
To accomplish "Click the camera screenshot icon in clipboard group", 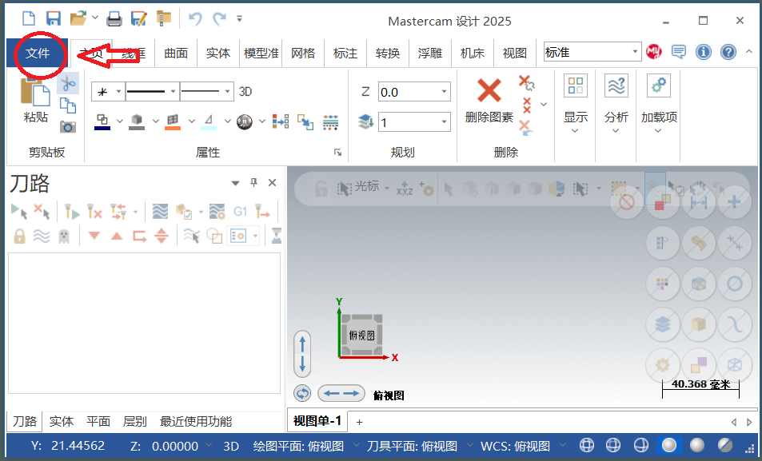I will pyautogui.click(x=68, y=126).
